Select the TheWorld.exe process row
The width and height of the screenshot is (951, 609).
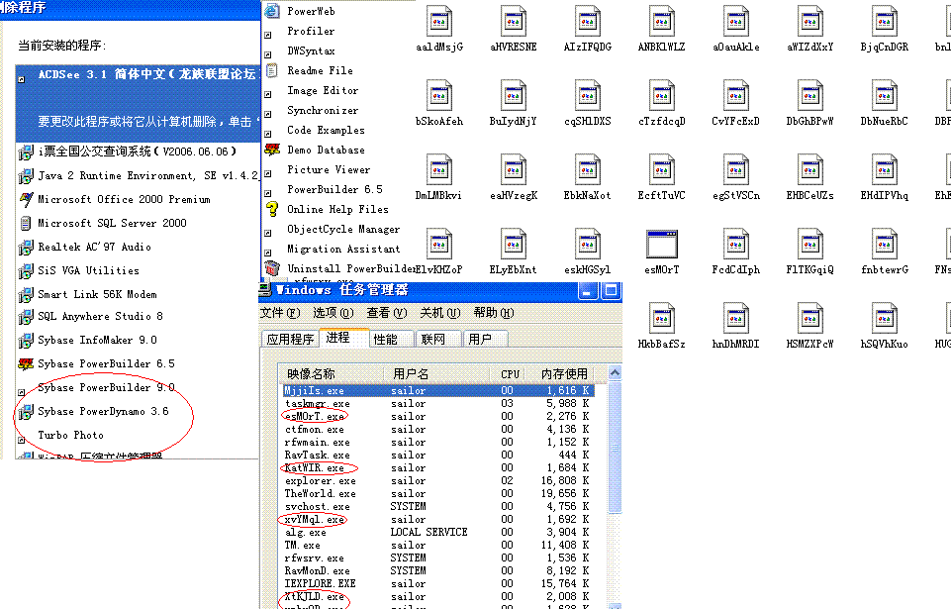pos(438,493)
